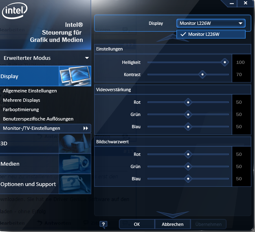Click the Abbrechen button
The height and width of the screenshot is (232, 255).
pyautogui.click(x=173, y=224)
